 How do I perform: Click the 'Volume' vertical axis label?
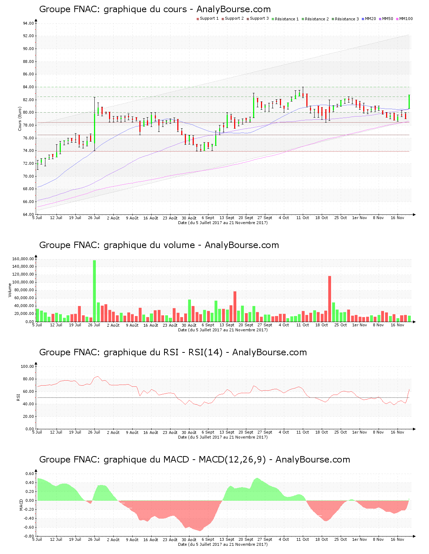coord(10,290)
